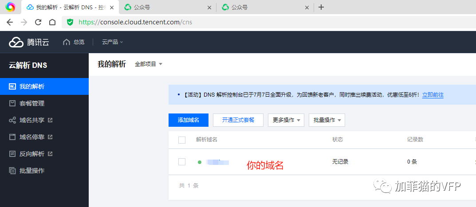
Task: Click the 域名共享 share icon
Action: click(12, 120)
